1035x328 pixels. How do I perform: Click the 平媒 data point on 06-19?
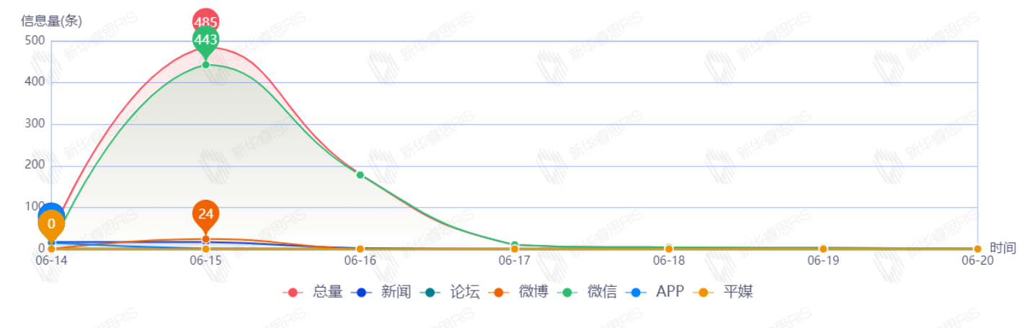[823, 249]
